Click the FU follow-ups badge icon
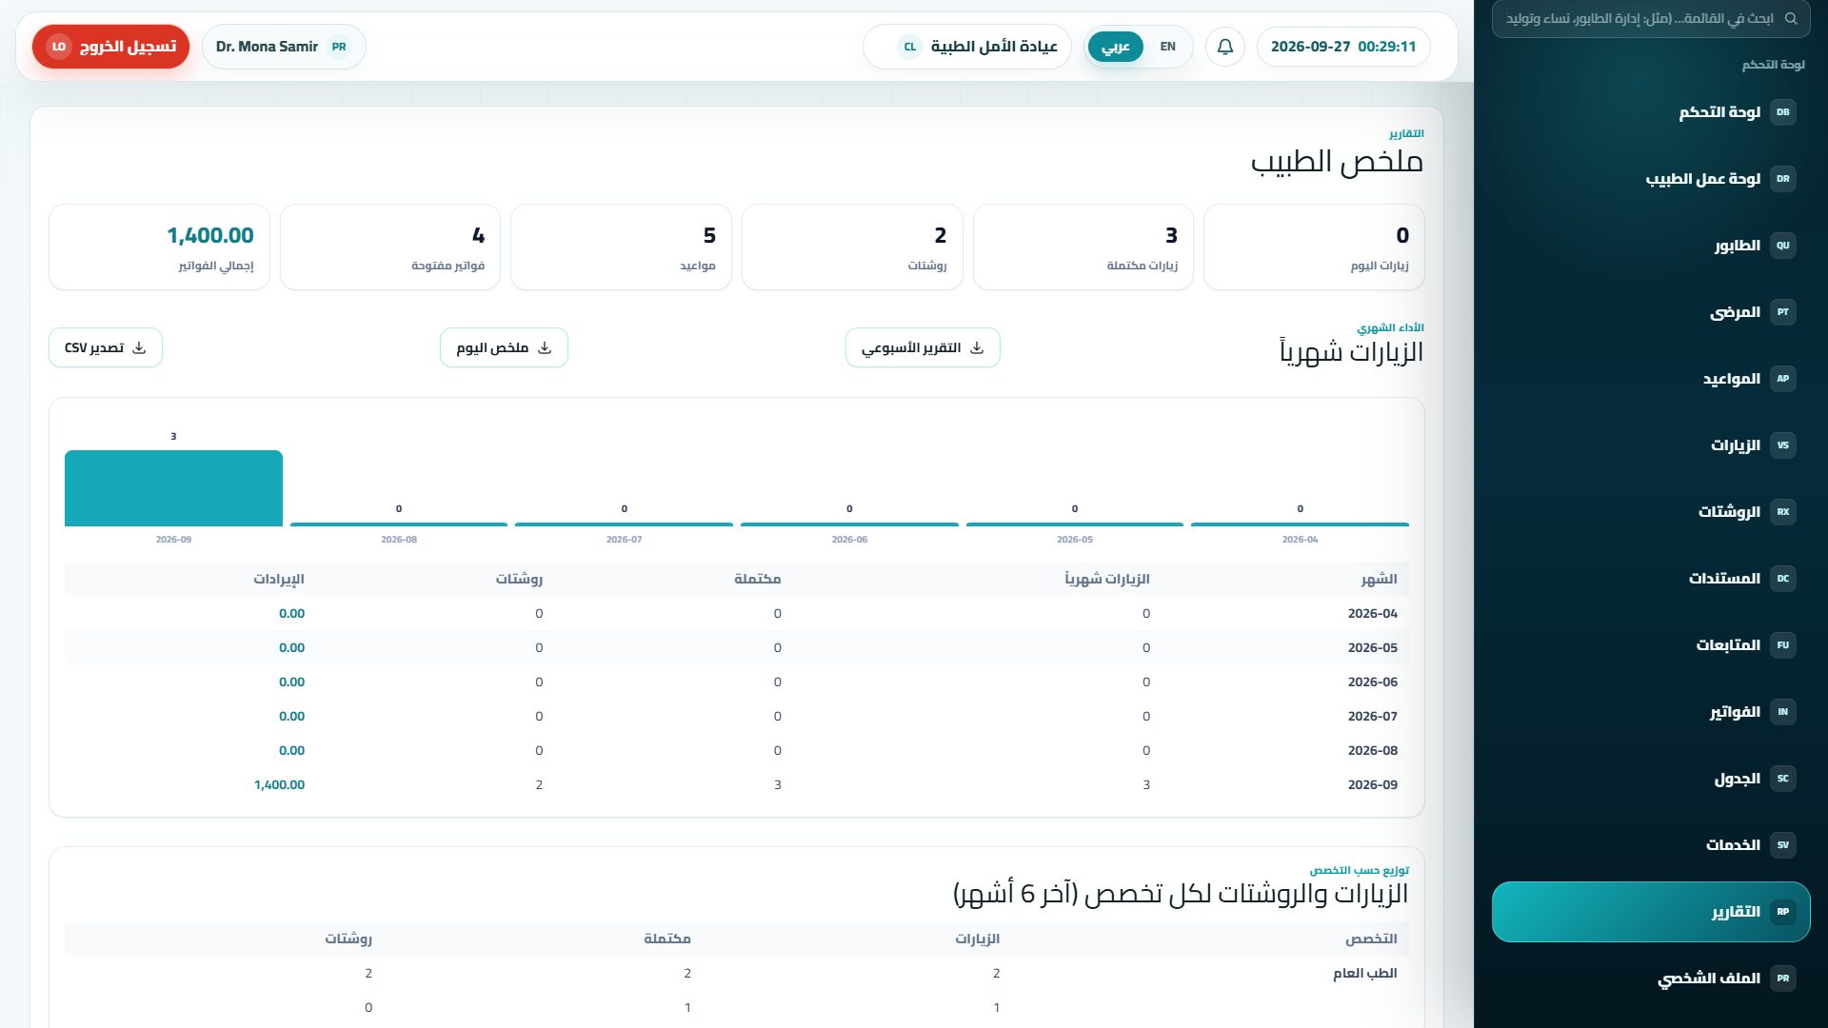Screen dimensions: 1828x1028 (1783, 645)
